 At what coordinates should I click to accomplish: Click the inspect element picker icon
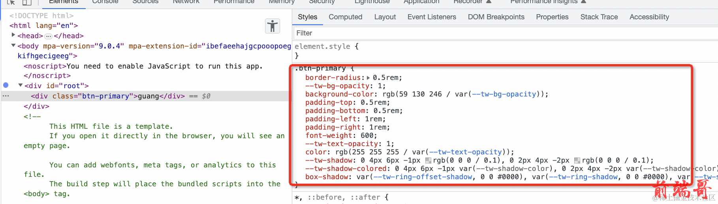pos(11,2)
